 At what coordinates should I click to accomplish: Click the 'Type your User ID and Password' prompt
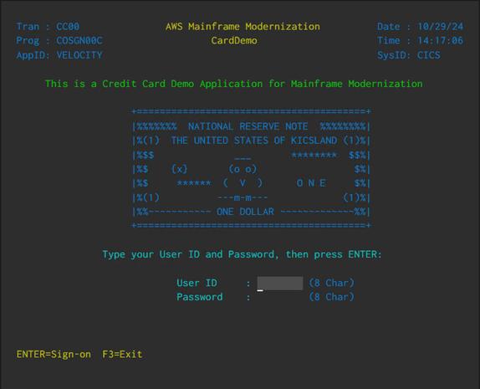243,254
